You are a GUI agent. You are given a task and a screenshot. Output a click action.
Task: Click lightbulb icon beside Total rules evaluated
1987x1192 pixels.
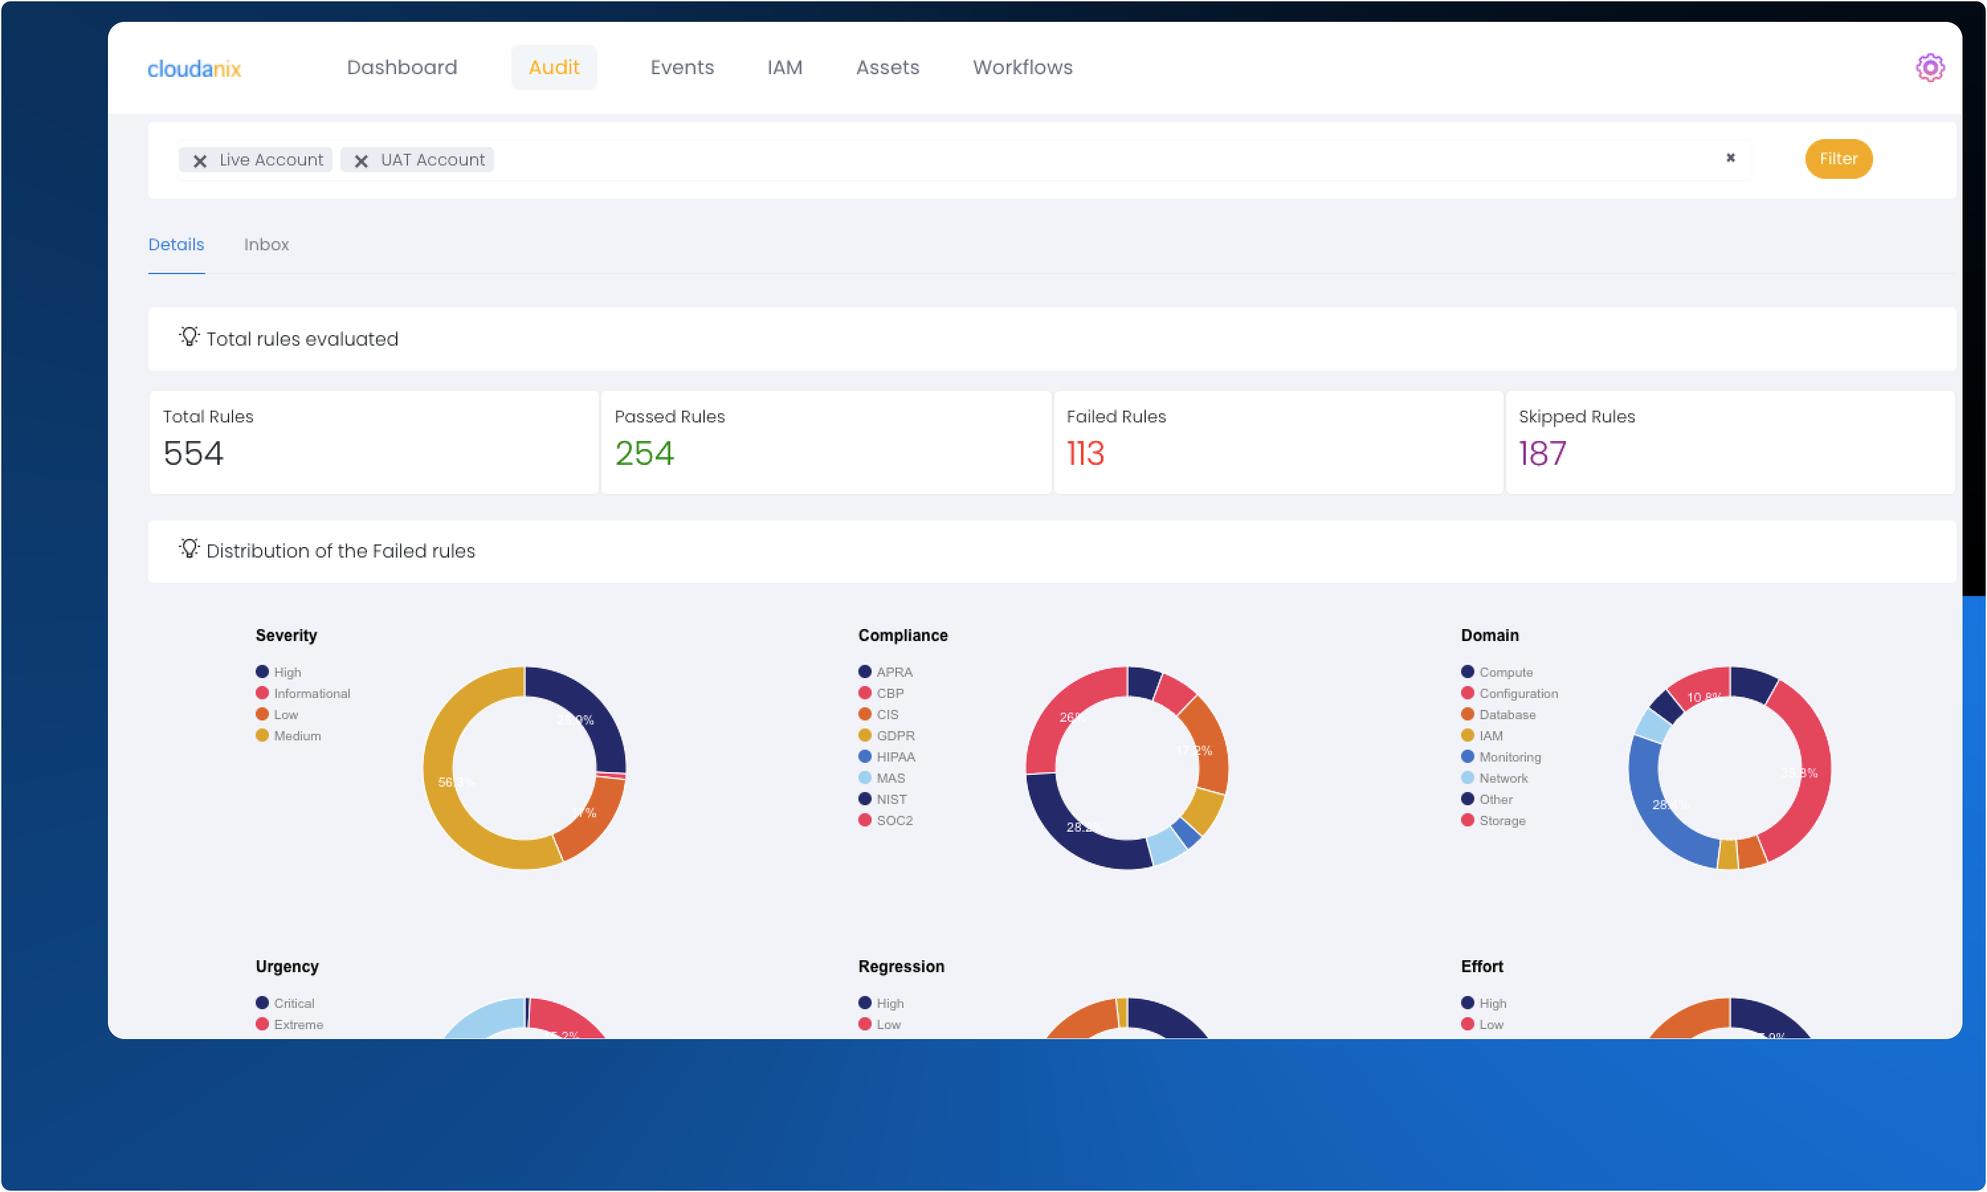coord(189,336)
